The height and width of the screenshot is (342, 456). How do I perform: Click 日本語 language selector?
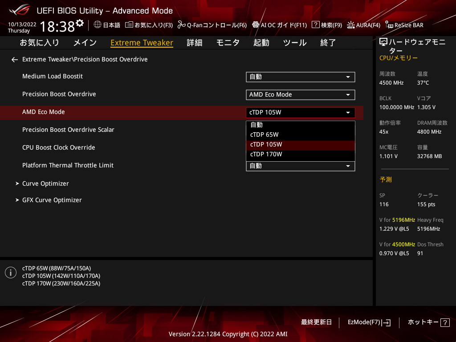pos(112,25)
